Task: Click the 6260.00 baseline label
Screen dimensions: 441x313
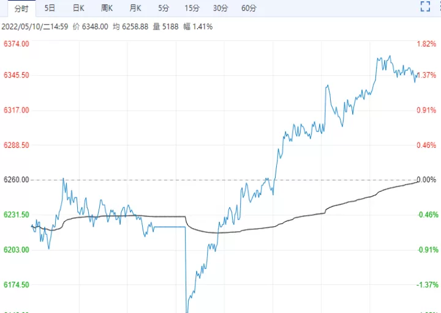Action: coord(17,180)
